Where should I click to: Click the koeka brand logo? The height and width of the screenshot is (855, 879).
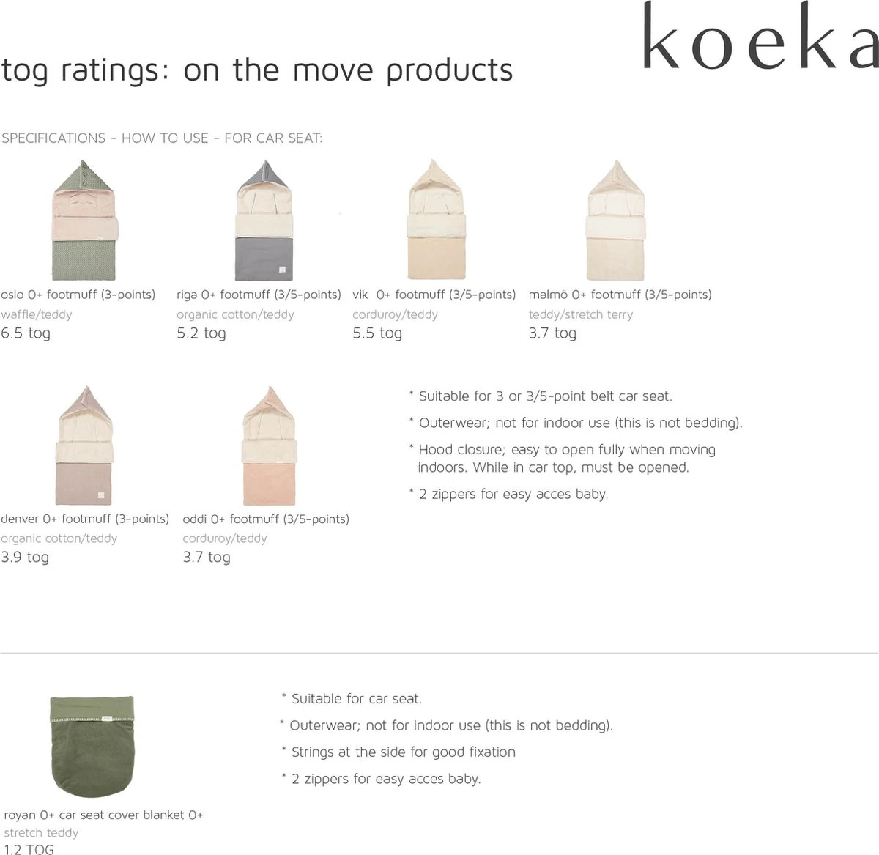[760, 37]
